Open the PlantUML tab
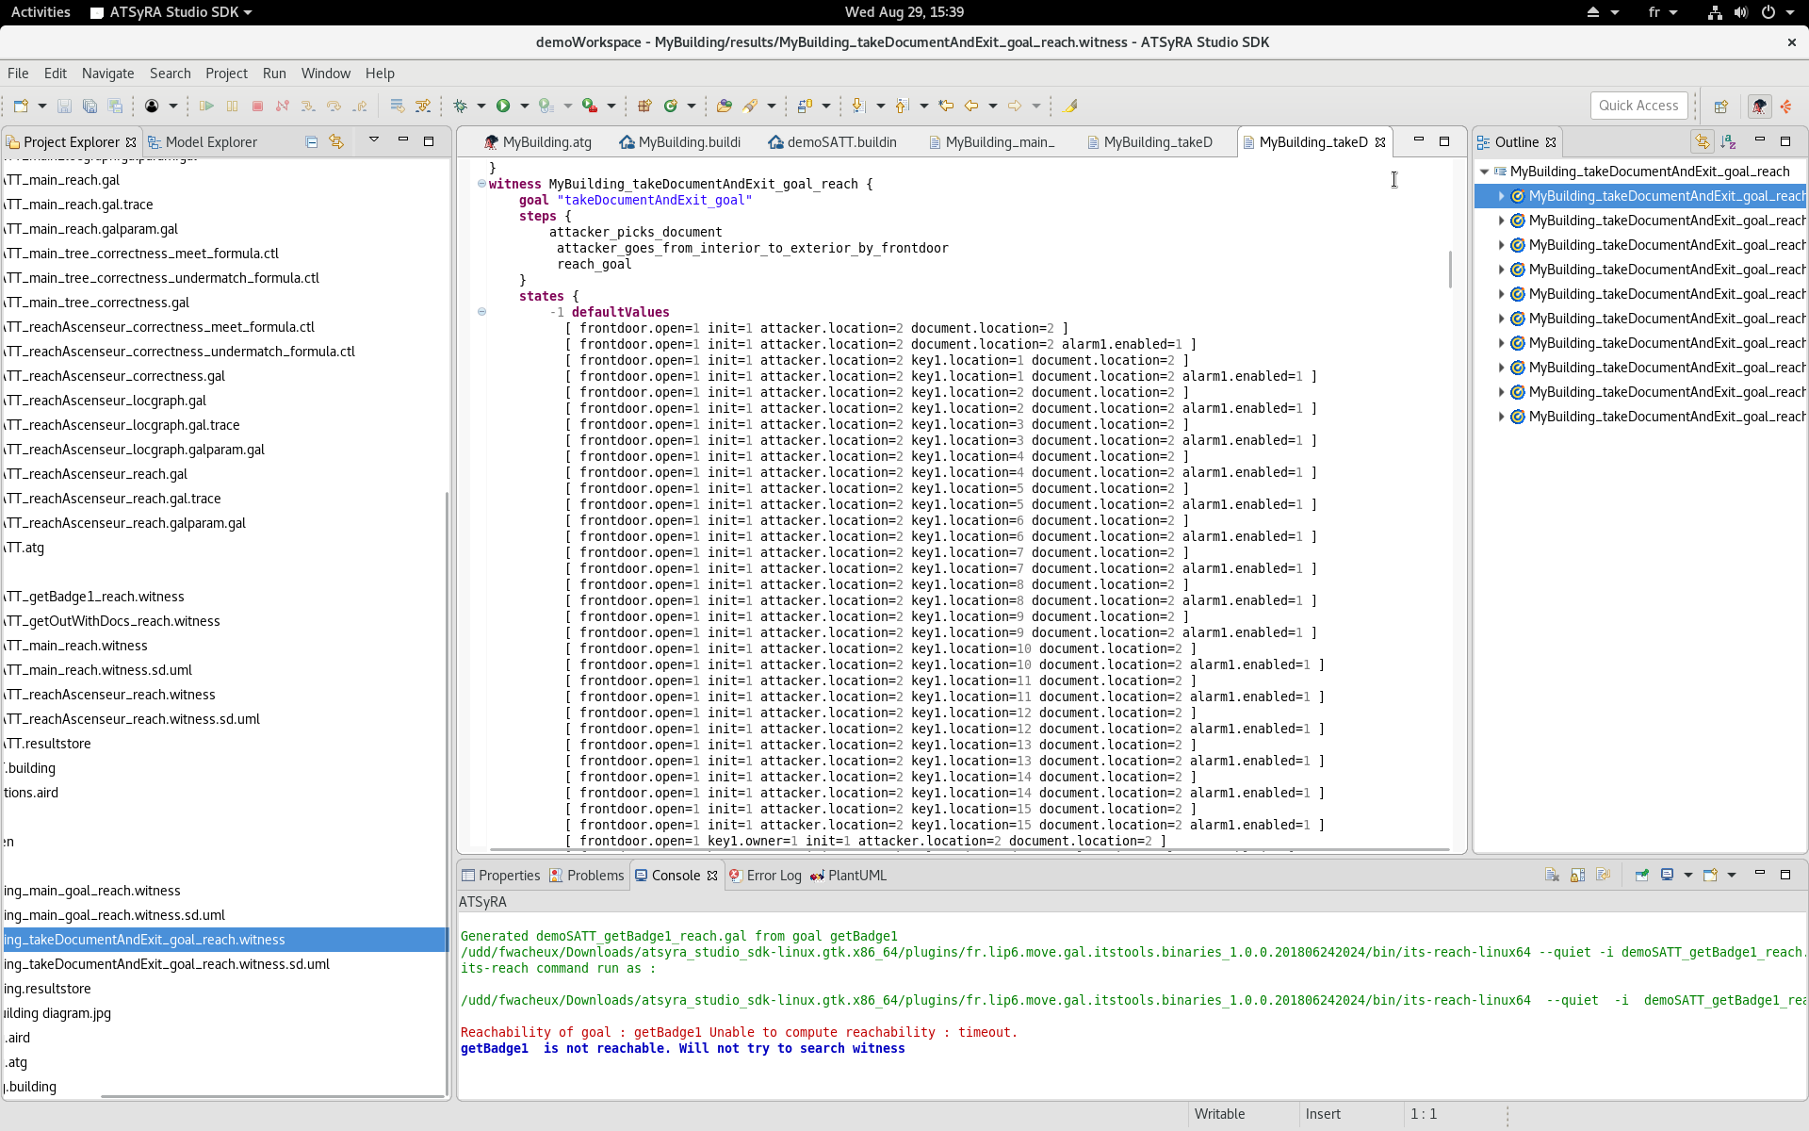The height and width of the screenshot is (1131, 1809). tap(848, 876)
